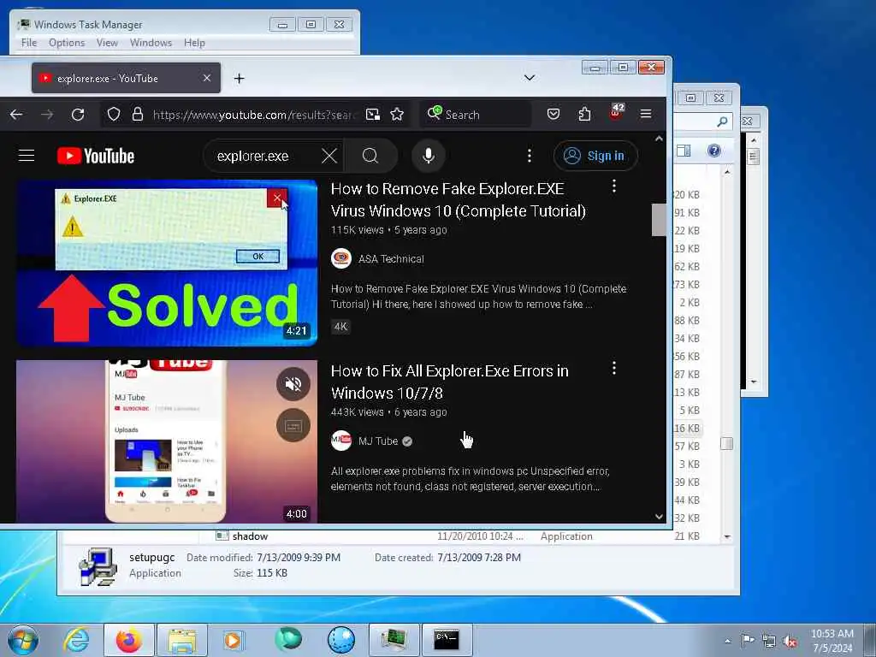Select the shadow file in Explorer window
Viewport: 876px width, 657px height.
(x=250, y=536)
